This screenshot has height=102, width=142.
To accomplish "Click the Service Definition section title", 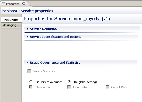I will pyautogui.click(x=43, y=29).
